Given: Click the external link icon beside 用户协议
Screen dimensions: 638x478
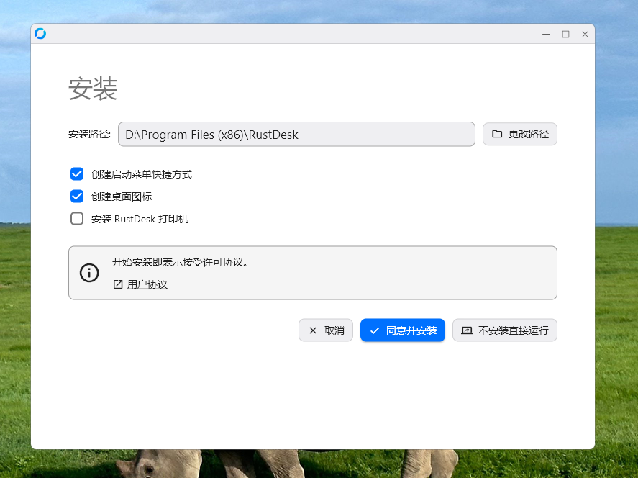Looking at the screenshot, I should (x=117, y=284).
